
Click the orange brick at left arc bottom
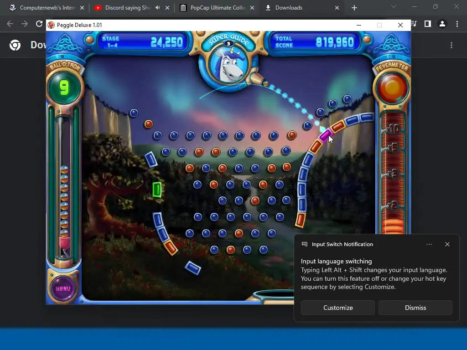[171, 248]
